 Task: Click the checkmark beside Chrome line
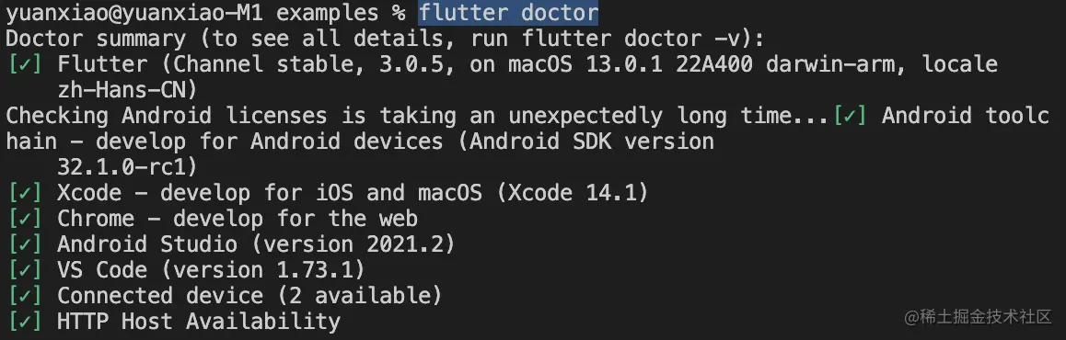coord(25,219)
